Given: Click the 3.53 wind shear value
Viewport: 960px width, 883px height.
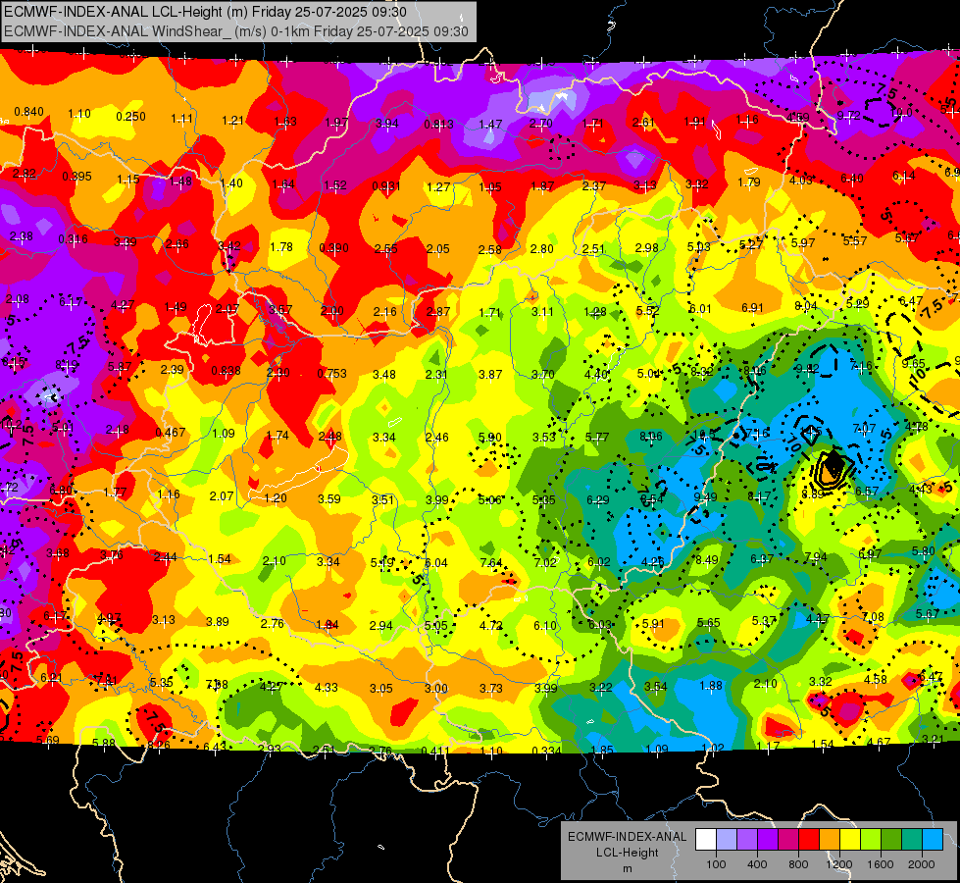Looking at the screenshot, I should coord(543,437).
